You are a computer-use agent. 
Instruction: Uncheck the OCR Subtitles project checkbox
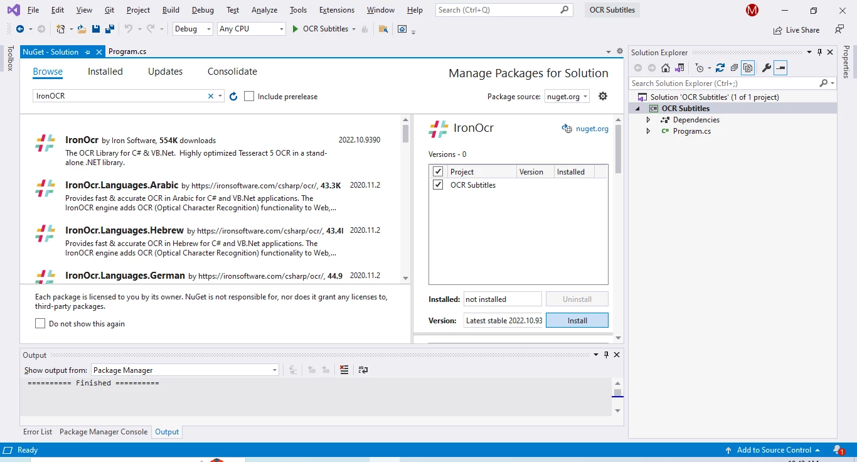tap(438, 185)
